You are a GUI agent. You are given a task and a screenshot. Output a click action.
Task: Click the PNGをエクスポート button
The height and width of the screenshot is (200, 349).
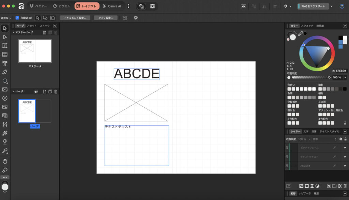313,6
